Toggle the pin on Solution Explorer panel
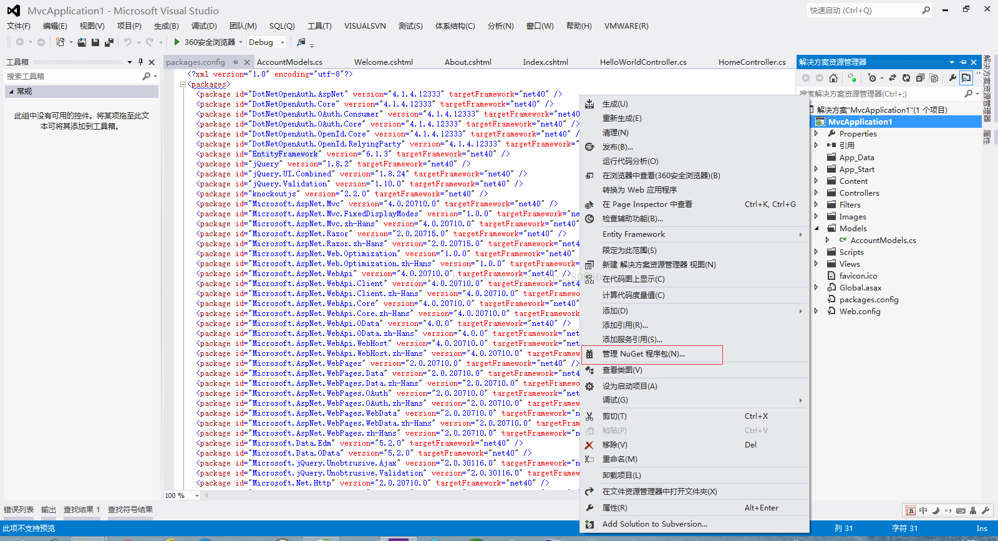 tap(963, 62)
